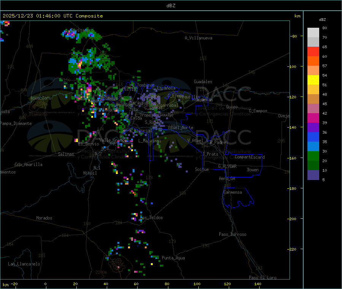
Task: Click the Guadales location label
Action: point(203,82)
